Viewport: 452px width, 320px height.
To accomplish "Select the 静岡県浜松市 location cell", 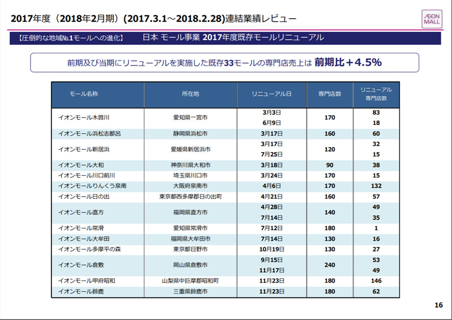I will (190, 133).
